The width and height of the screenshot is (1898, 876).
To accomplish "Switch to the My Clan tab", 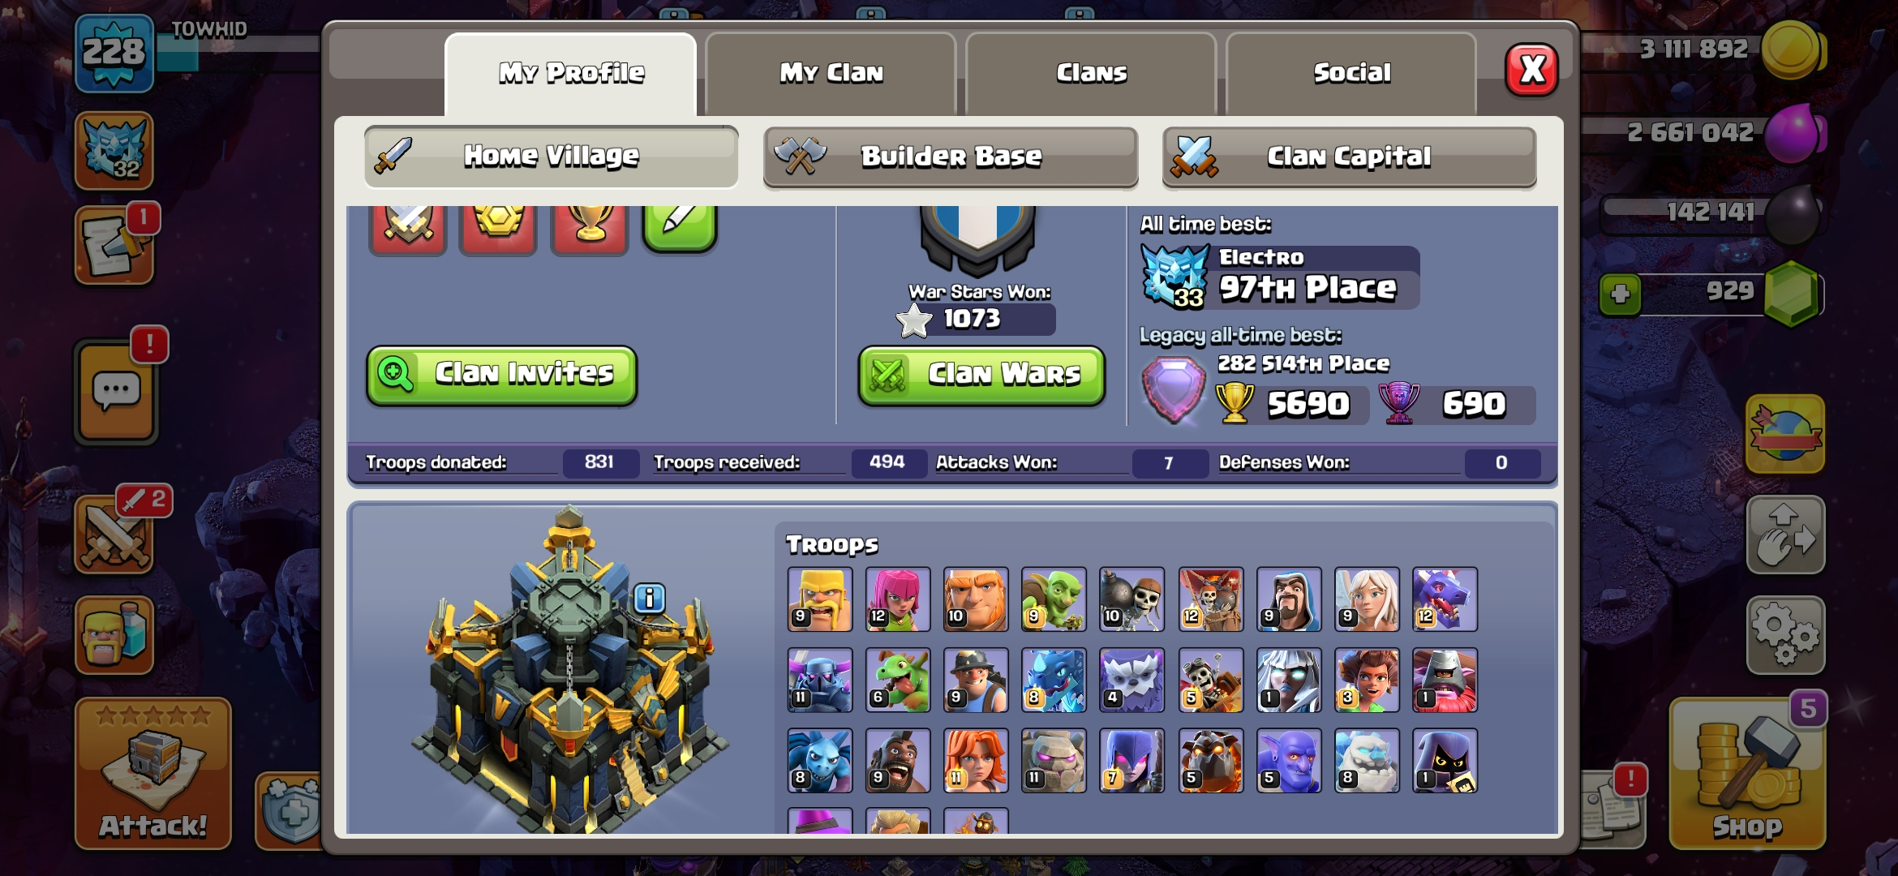I will click(831, 73).
